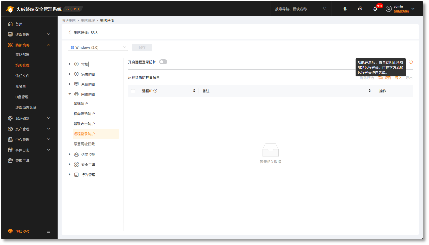Click the 防护策略 sidebar icon
The image size is (429, 245).
10,45
